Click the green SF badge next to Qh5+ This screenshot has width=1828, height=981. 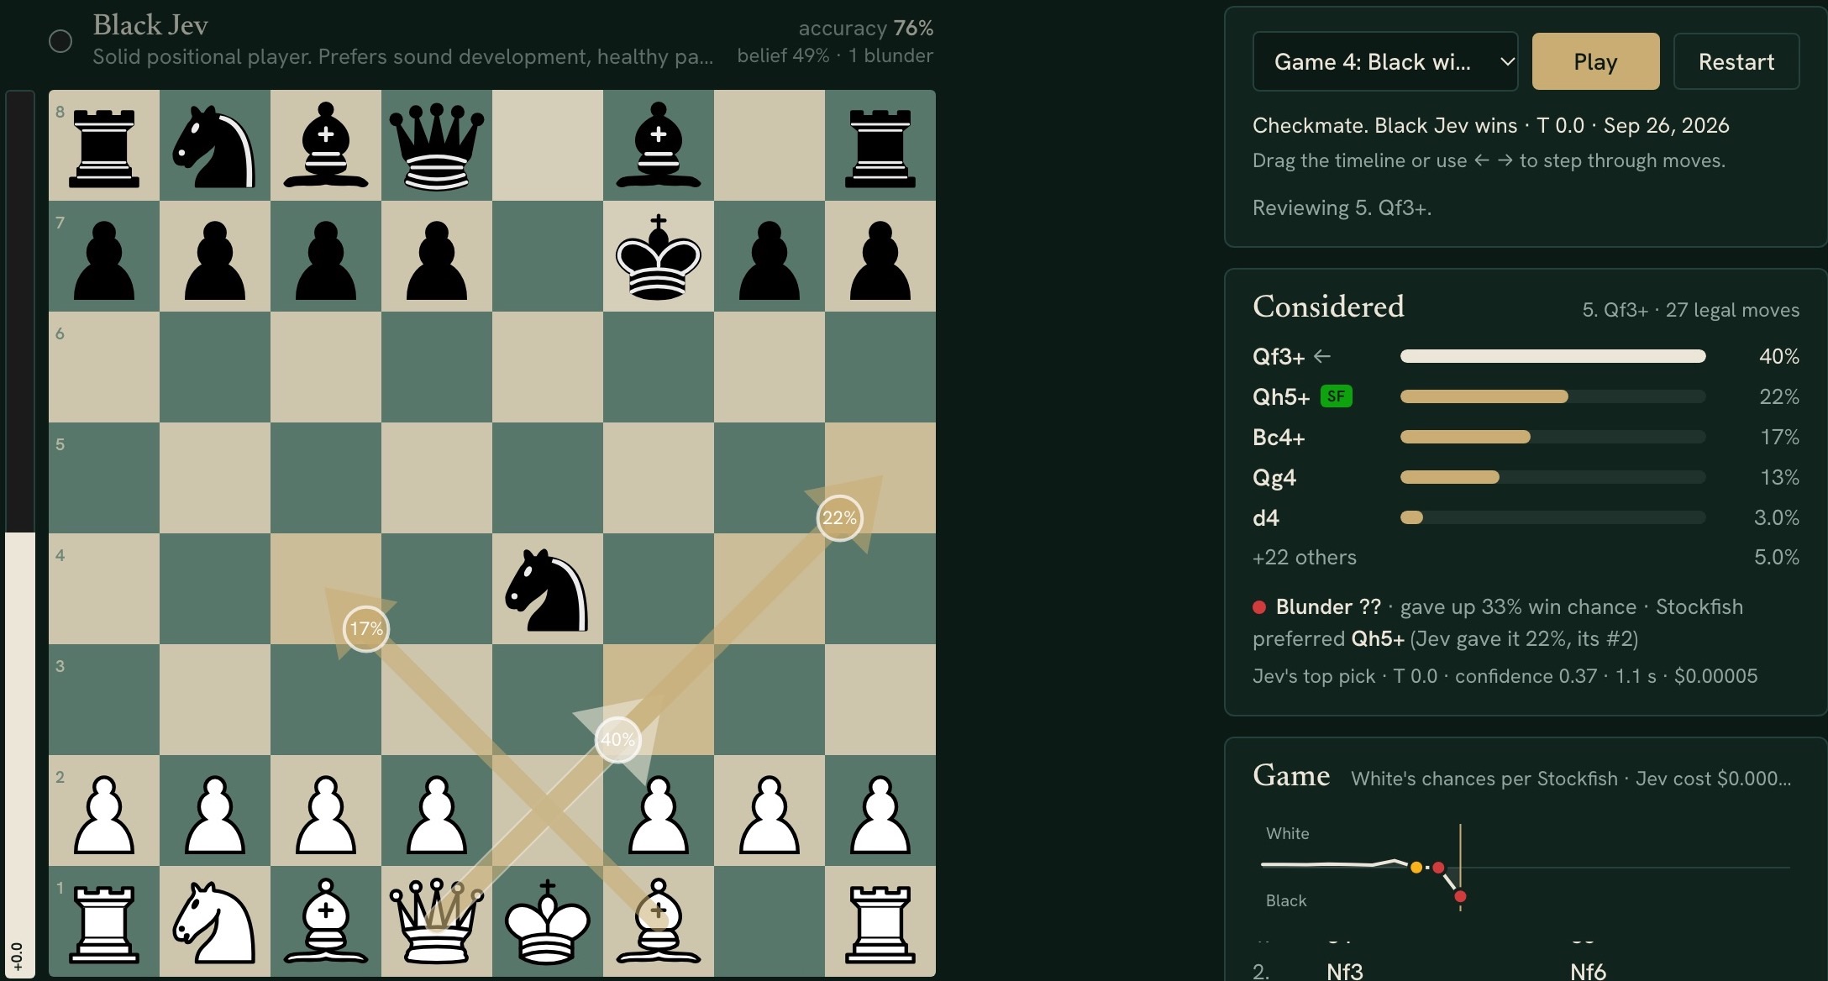coord(1336,396)
